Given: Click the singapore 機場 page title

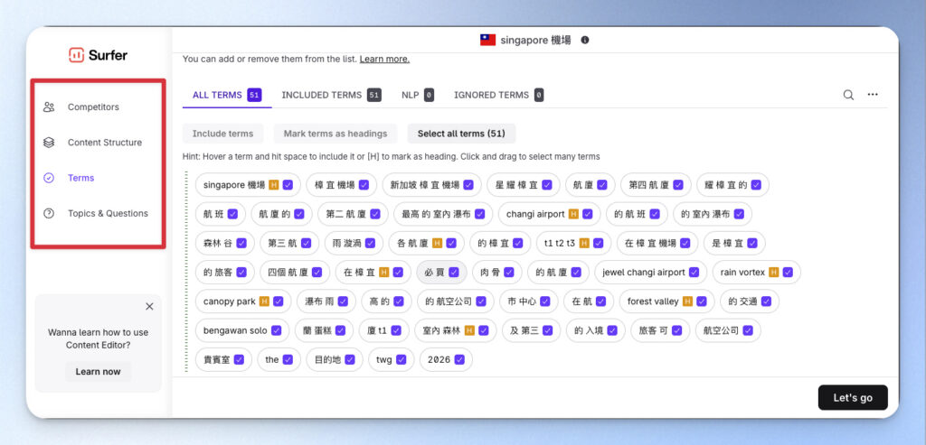Looking at the screenshot, I should [535, 40].
